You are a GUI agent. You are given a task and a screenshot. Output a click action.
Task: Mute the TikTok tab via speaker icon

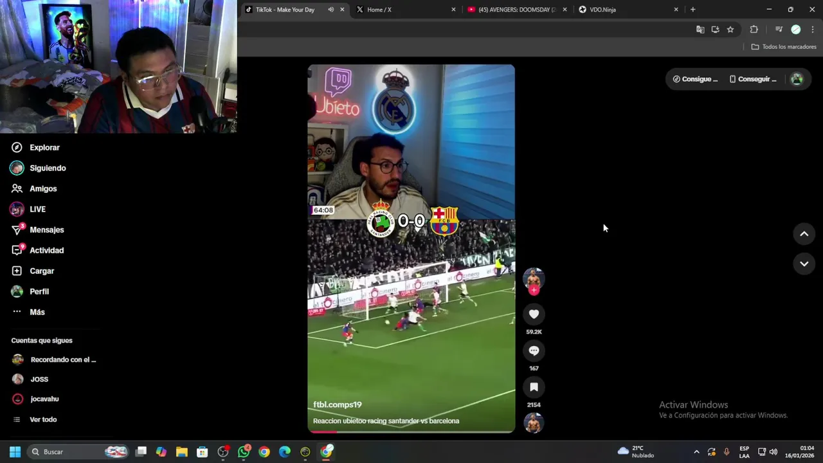330,10
